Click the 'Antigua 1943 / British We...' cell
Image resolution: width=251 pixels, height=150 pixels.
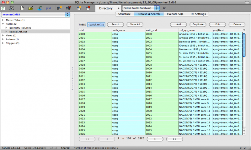pos(195,38)
